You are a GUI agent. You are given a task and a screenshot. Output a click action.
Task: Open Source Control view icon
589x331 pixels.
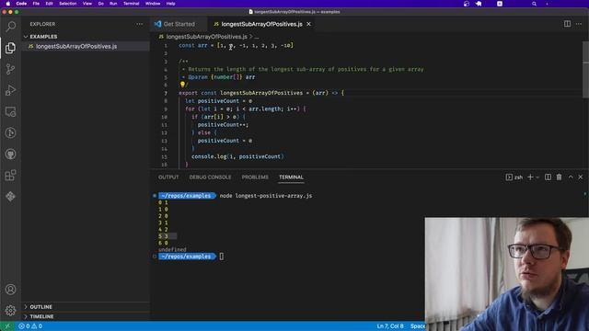pos(10,69)
